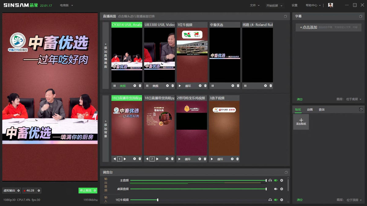The image size is (367, 206).
Task: Delete first 18日直播带货流程 background
Action: pos(140,159)
